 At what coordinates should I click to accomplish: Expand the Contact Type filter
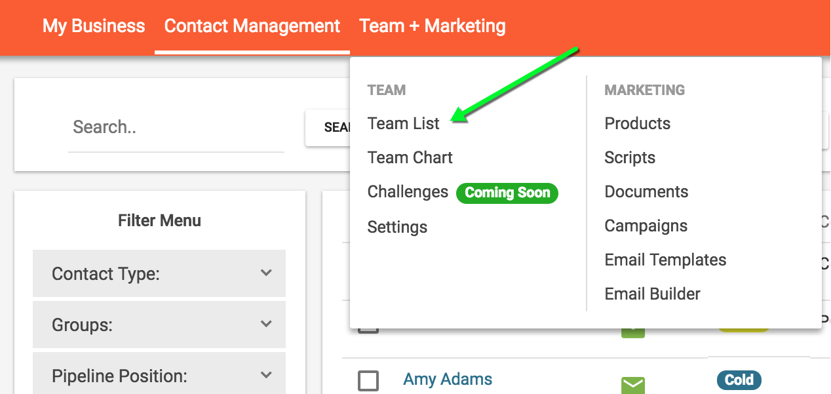point(159,273)
